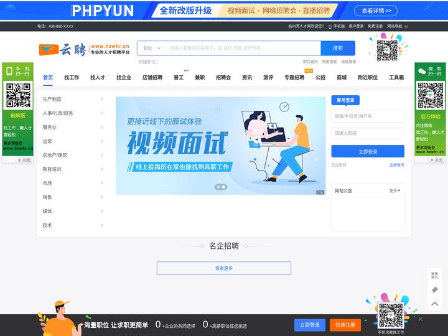The width and height of the screenshot is (448, 336).
Task: Open 职位遍历 link below the search bar
Action: point(310,62)
